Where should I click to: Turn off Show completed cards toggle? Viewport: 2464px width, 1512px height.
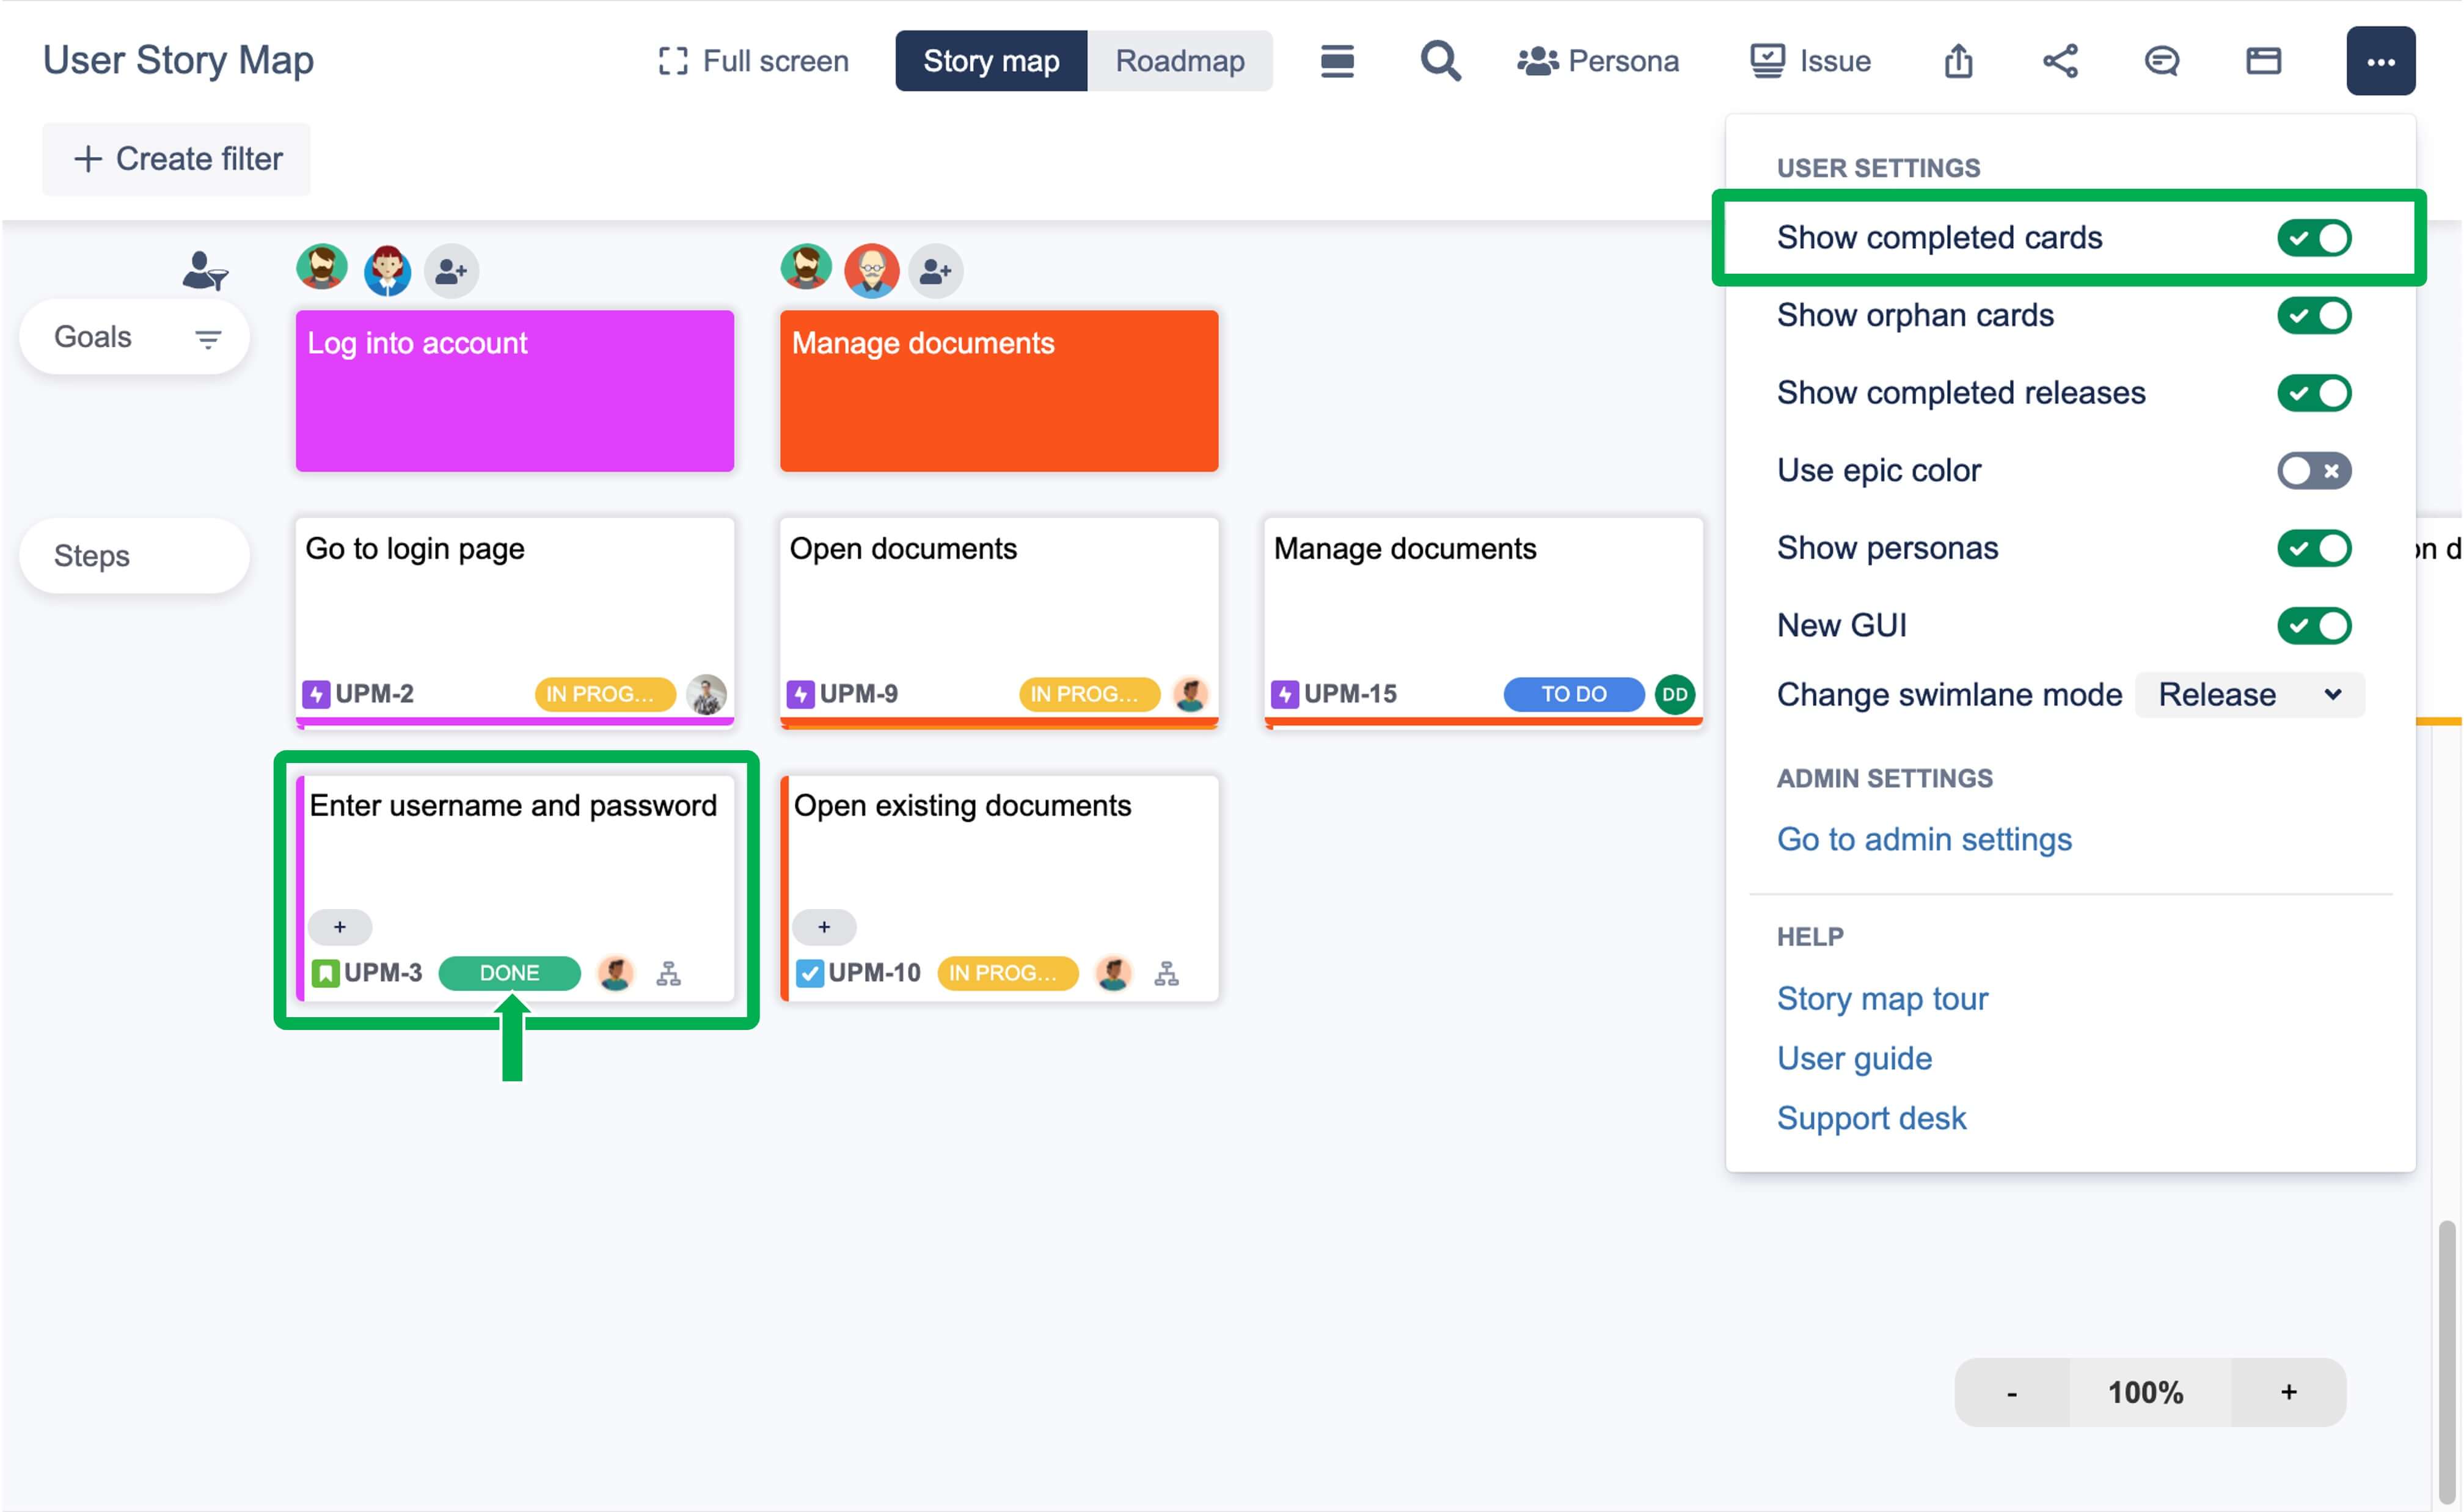(x=2314, y=238)
